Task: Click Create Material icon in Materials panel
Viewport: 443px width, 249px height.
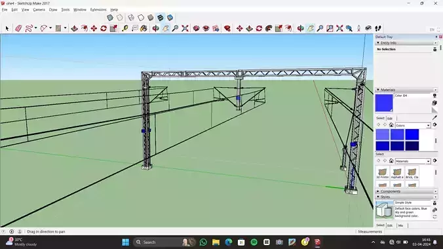Action: (434, 103)
